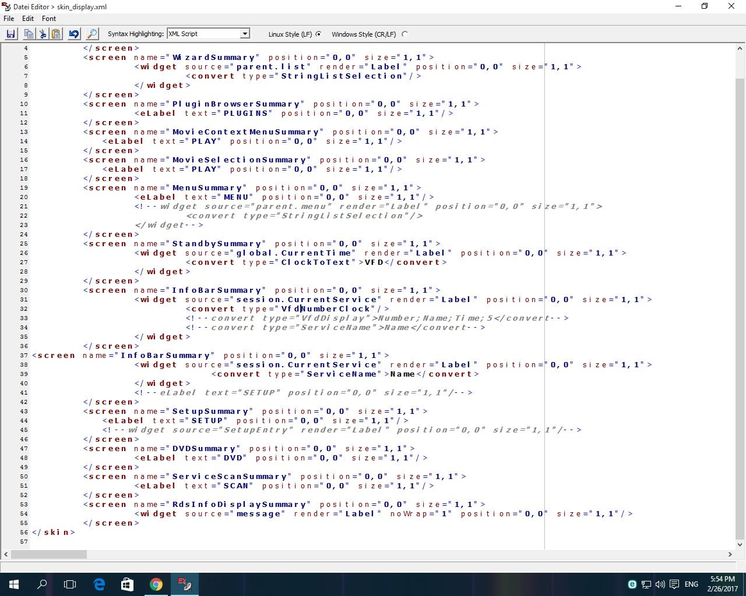Launch Microsoft Edge from taskbar
The image size is (746, 596).
click(x=99, y=584)
